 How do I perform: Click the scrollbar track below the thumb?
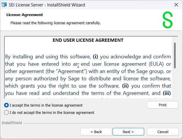tap(175, 85)
